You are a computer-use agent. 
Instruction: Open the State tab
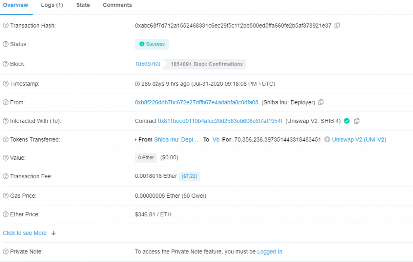(83, 5)
